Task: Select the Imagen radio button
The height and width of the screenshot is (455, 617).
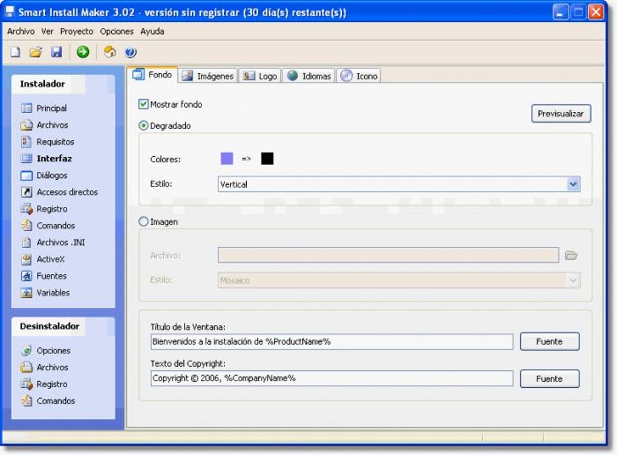Action: [143, 221]
